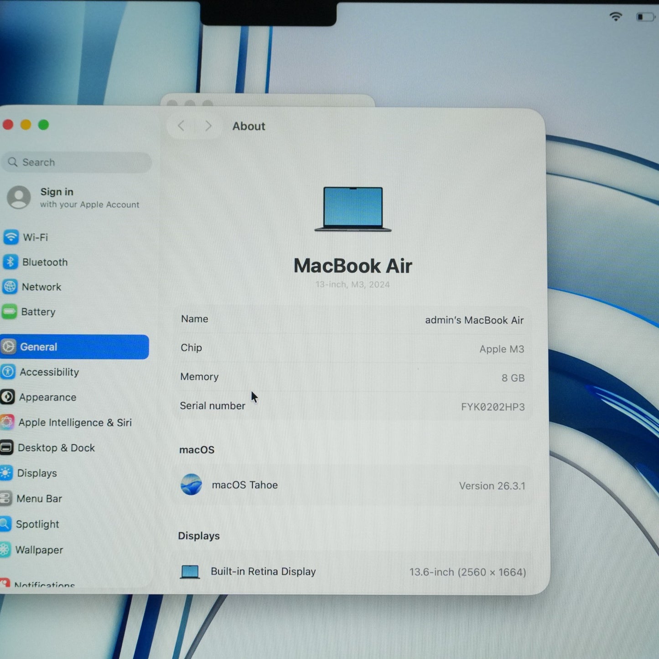Viewport: 659px width, 659px height.
Task: Open the Displays sun icon
Action: point(6,473)
